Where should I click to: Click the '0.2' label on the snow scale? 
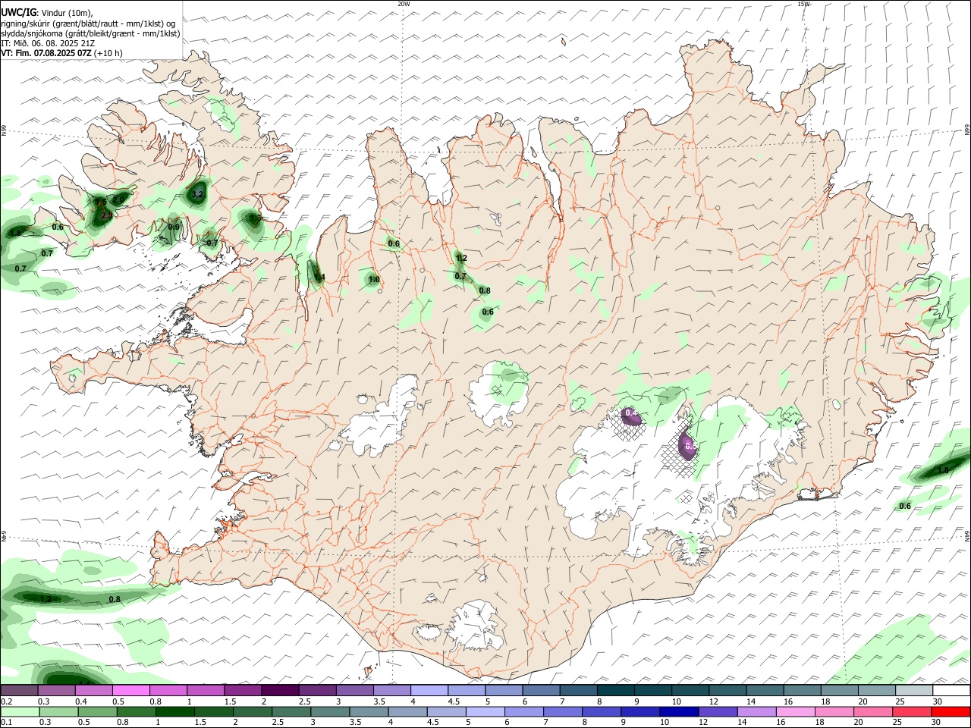pyautogui.click(x=6, y=701)
